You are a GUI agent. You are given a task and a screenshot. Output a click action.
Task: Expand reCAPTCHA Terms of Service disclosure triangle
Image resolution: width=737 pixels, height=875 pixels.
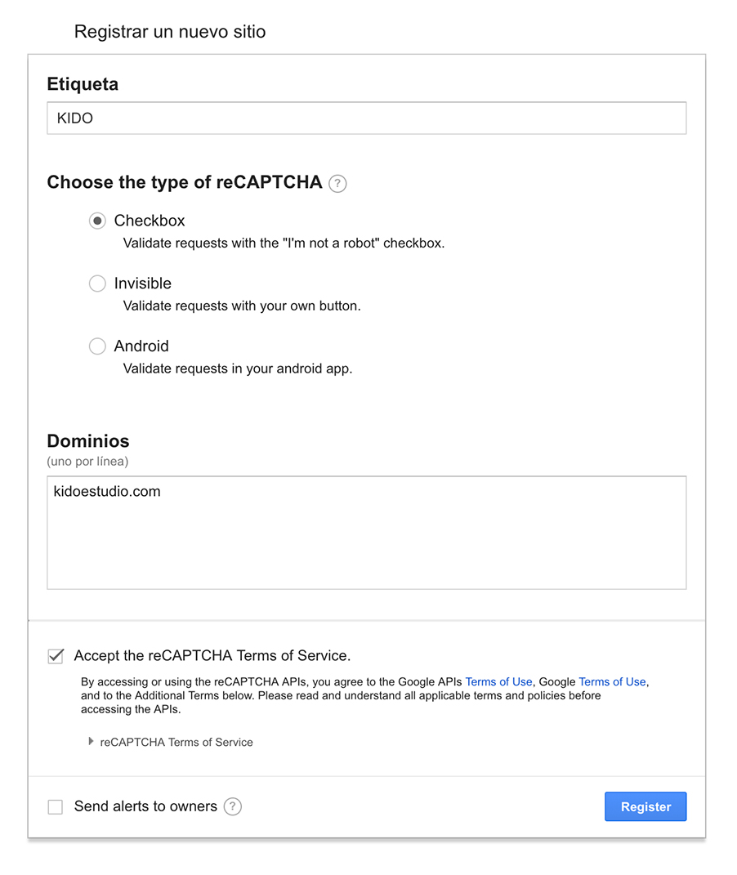click(x=91, y=742)
